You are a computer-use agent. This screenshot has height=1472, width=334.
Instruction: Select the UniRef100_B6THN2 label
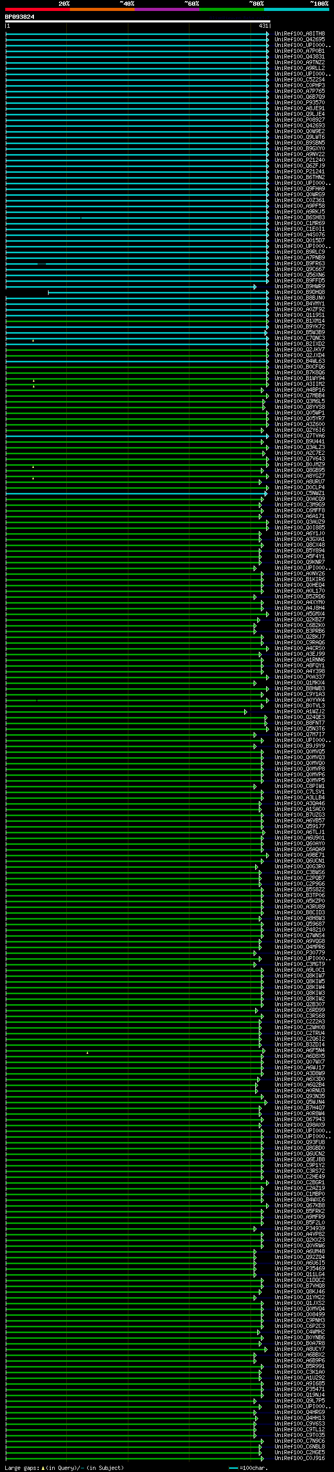pos(300,177)
